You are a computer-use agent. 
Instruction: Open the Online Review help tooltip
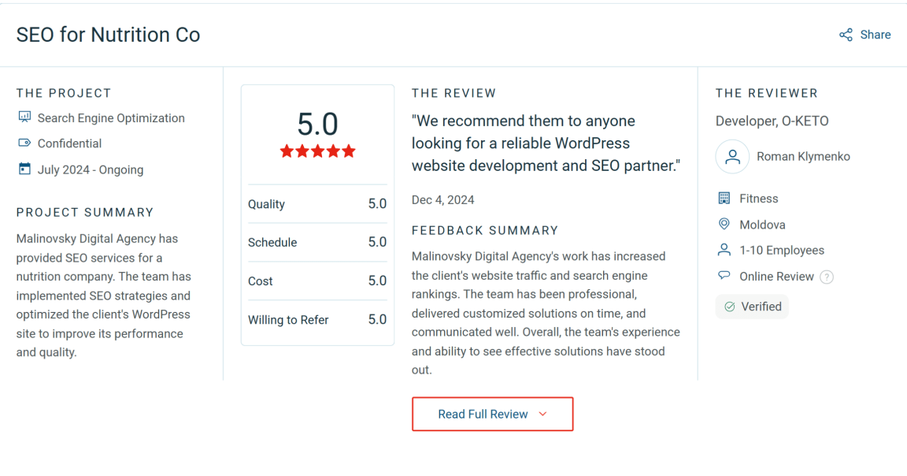click(827, 277)
